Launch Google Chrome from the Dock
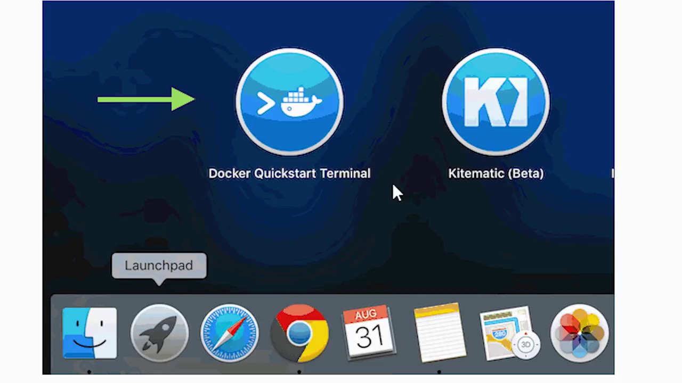 300,334
